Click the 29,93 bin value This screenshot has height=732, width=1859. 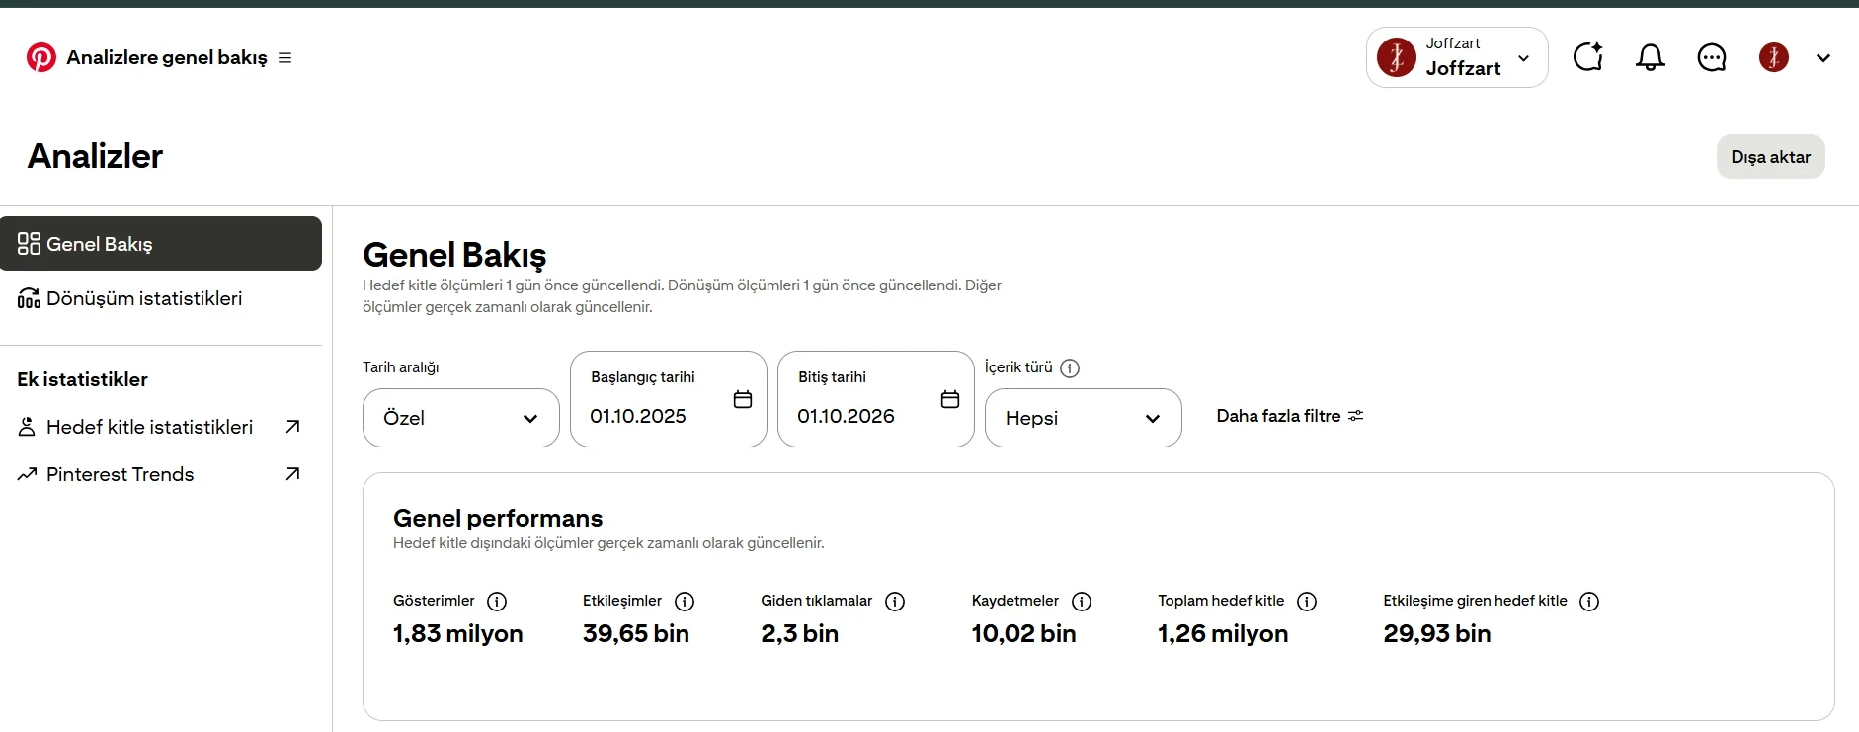point(1437,634)
